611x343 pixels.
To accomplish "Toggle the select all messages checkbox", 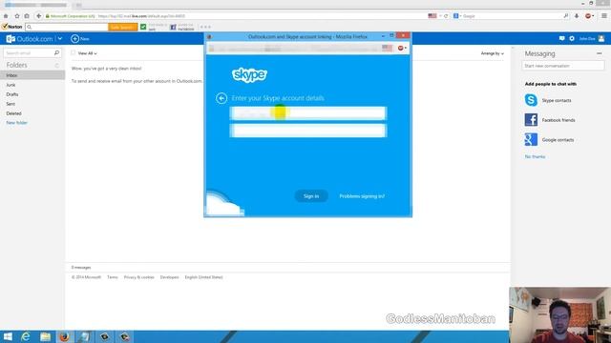I will (74, 53).
